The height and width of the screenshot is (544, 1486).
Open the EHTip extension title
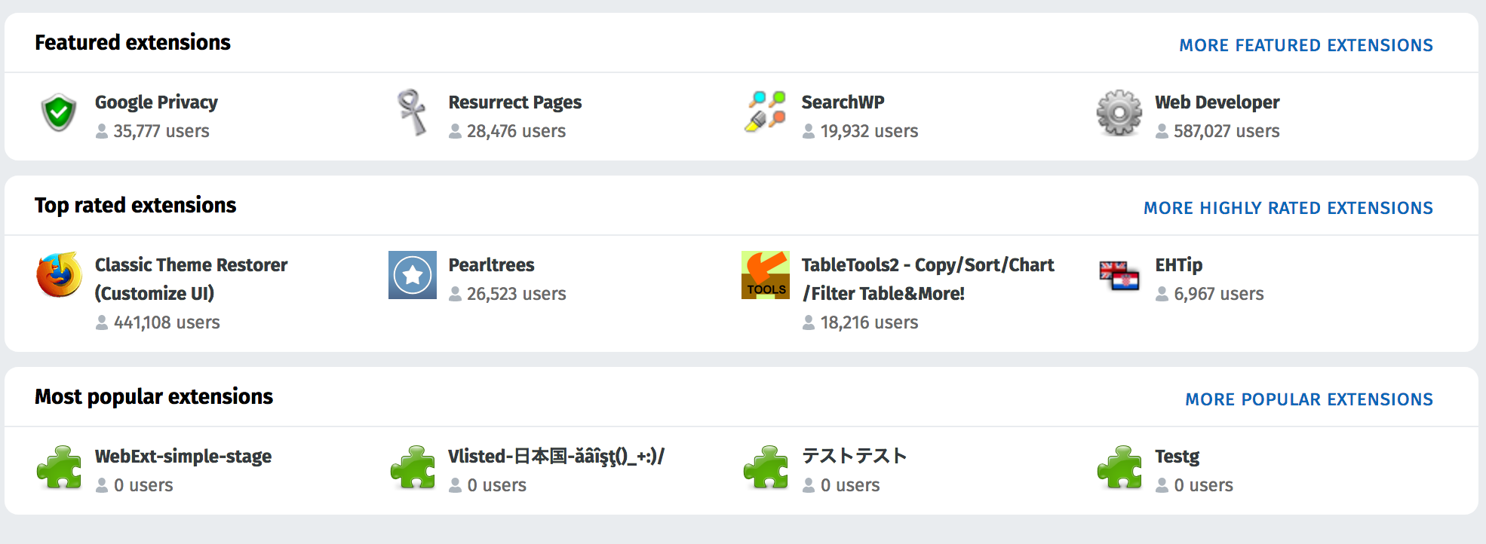click(x=1178, y=265)
